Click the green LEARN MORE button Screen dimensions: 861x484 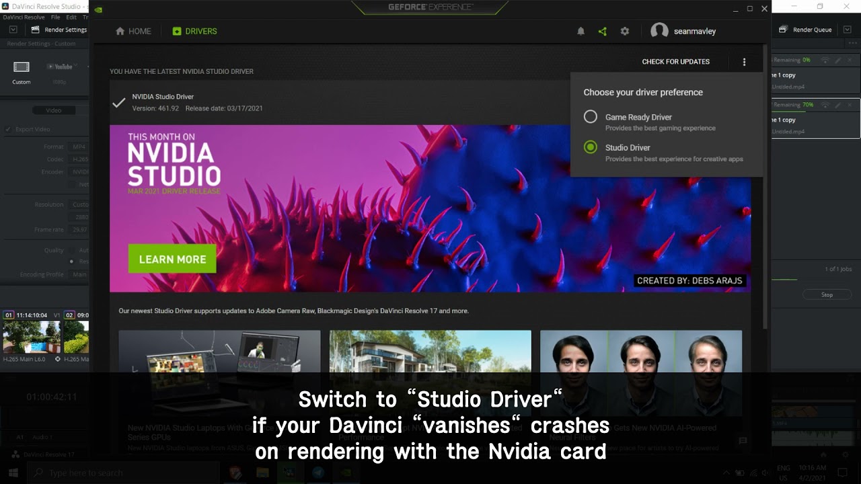click(x=172, y=259)
